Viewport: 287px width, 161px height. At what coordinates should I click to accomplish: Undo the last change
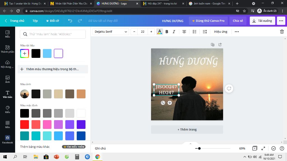tap(70, 21)
